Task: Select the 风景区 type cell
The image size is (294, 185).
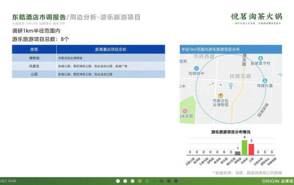Action: pyautogui.click(x=34, y=66)
